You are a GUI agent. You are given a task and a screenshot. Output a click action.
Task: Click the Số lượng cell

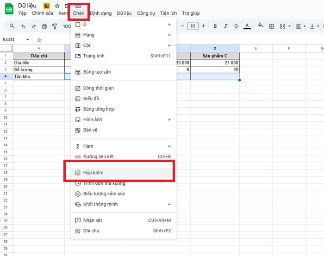click(x=38, y=69)
